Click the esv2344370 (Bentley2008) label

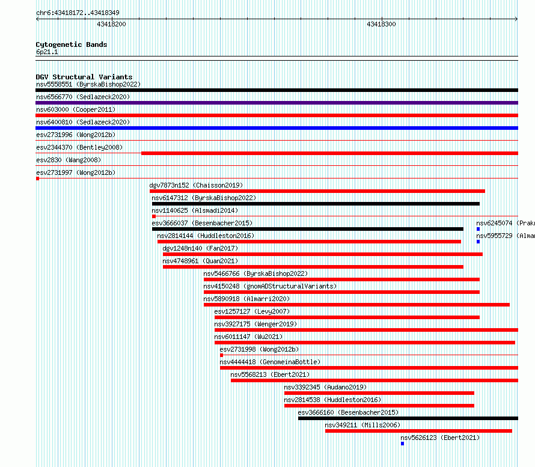click(79, 147)
